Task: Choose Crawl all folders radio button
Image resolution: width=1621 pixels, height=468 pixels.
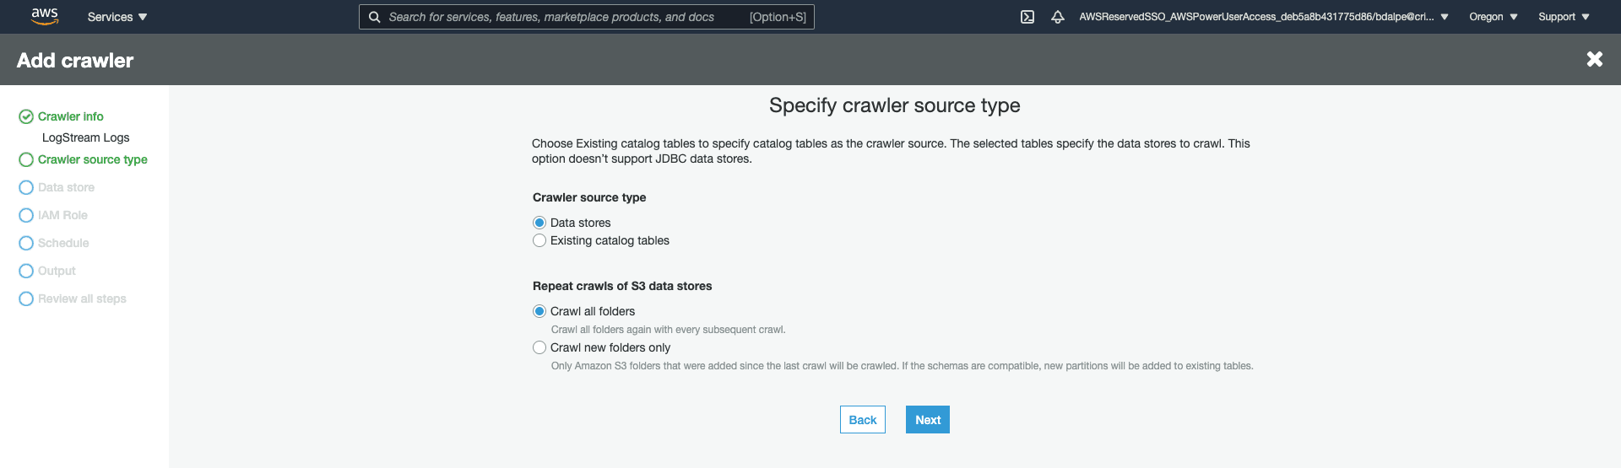Action: point(539,311)
